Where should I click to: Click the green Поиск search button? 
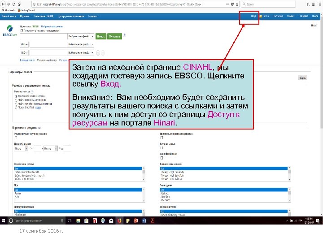tap(101, 36)
